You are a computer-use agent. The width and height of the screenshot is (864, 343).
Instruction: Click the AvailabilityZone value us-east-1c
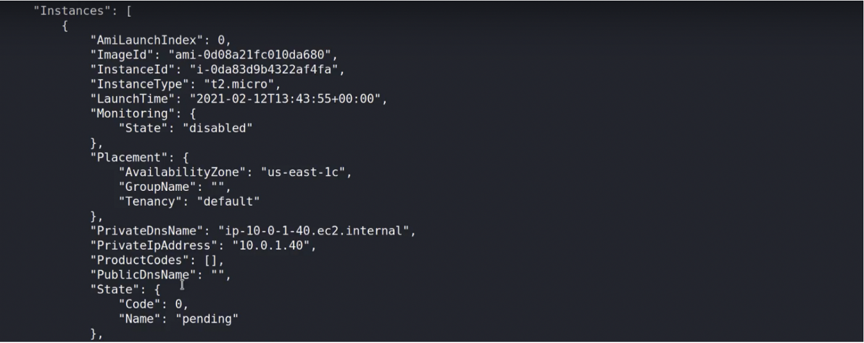tap(306, 172)
